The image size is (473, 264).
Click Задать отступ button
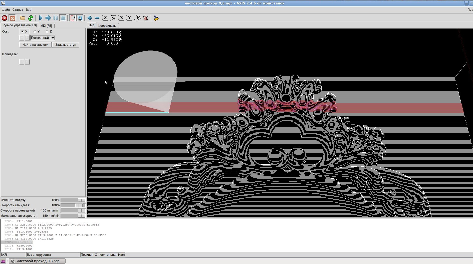pyautogui.click(x=66, y=45)
